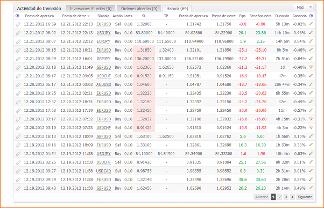Click the gain value 0.57%
Screen dimensions: 324x208
300,180
